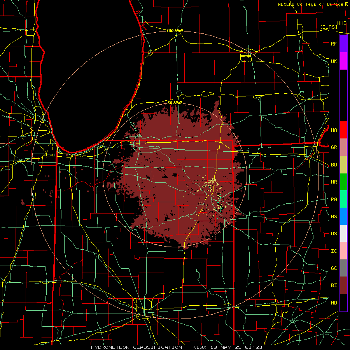Click the RA legend label text
The width and height of the screenshot is (350, 350).
pos(334,199)
